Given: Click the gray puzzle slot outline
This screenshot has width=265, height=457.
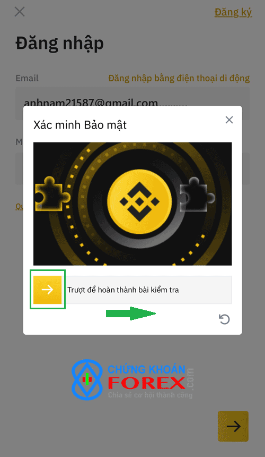Looking at the screenshot, I should tap(197, 194).
